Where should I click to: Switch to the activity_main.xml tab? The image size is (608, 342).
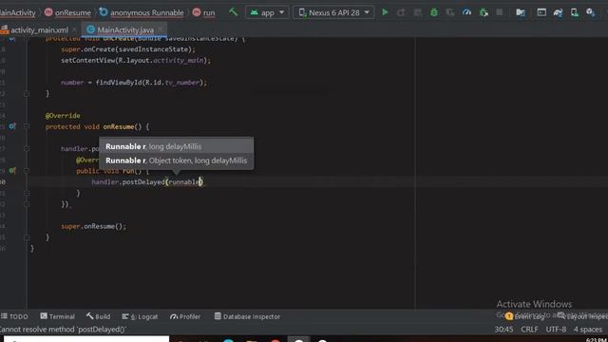coord(39,29)
